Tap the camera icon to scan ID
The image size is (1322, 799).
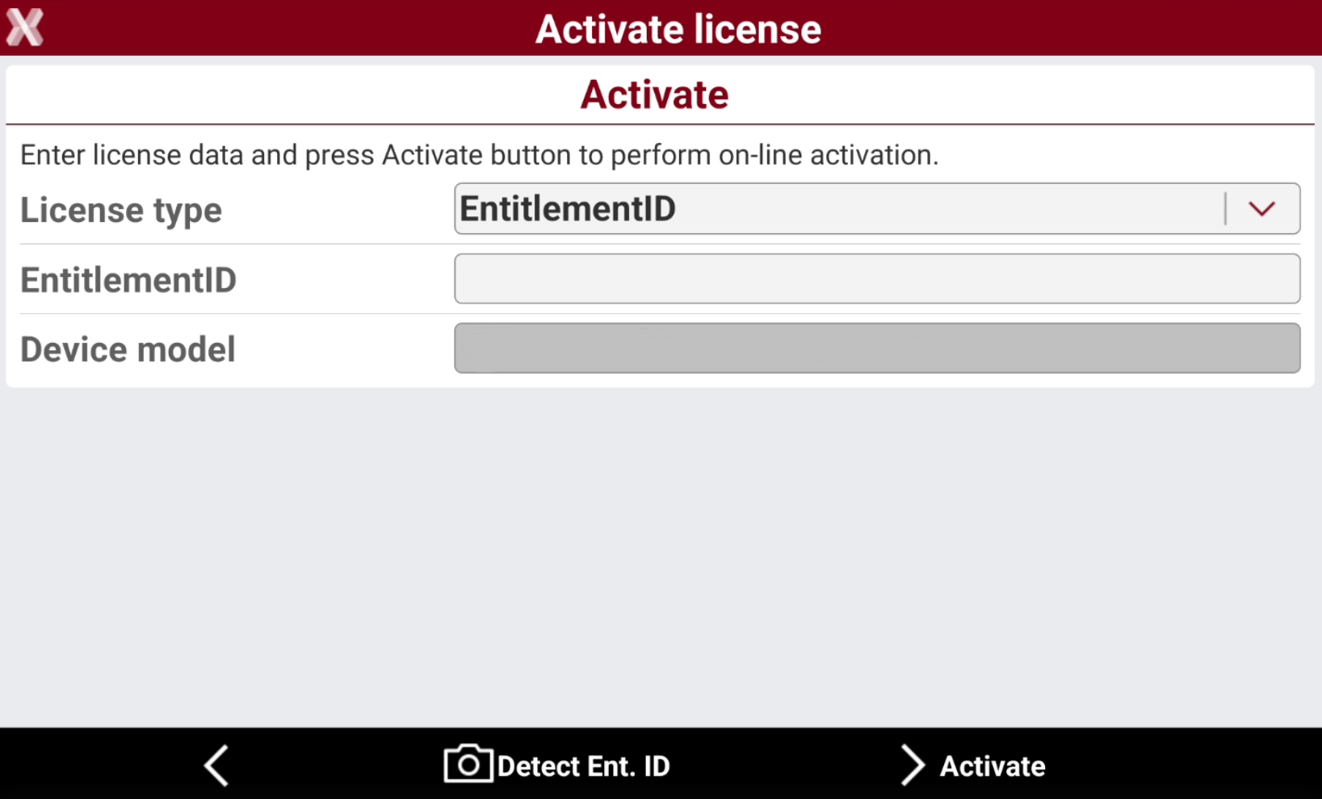(x=468, y=764)
